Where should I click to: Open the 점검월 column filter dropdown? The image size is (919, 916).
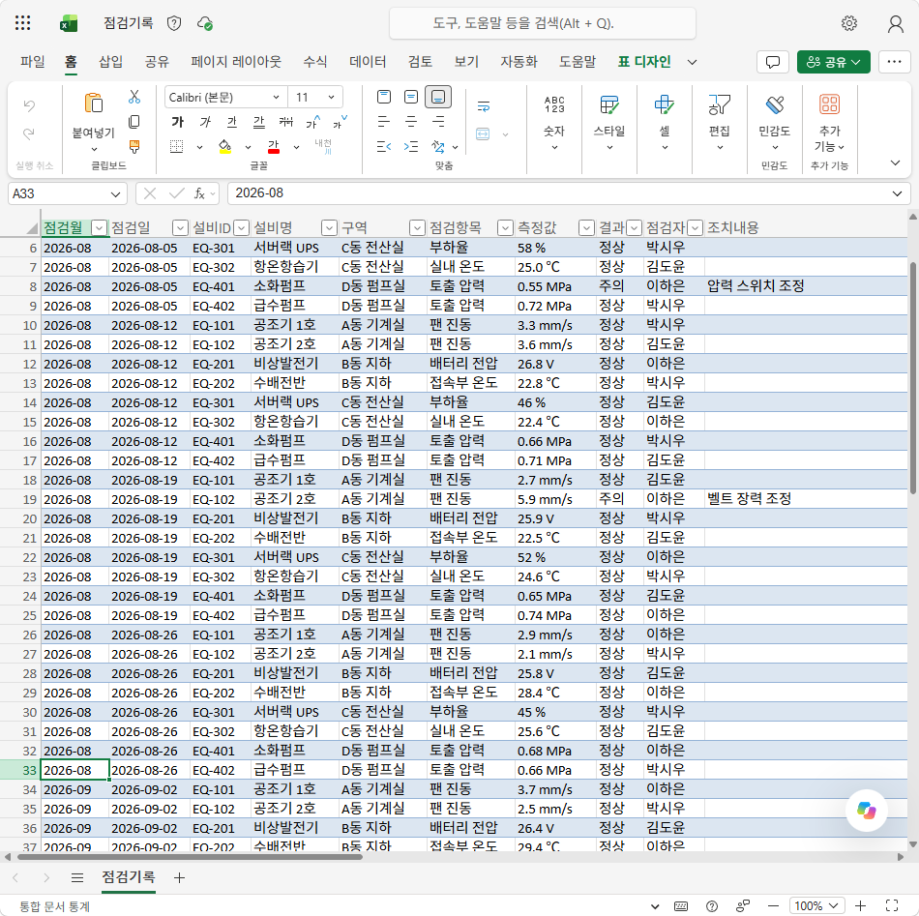coord(100,228)
